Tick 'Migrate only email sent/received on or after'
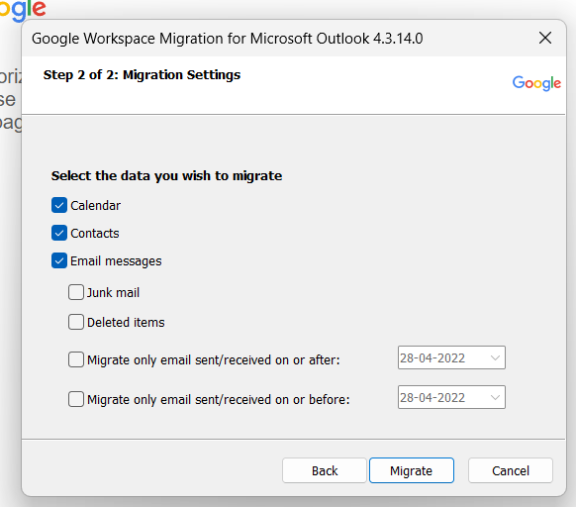576x507 pixels. click(x=76, y=359)
